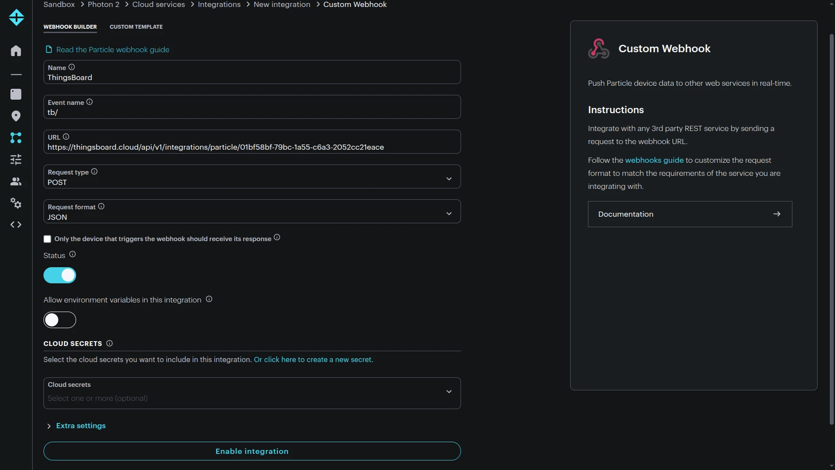Click info icon beside device response checkbox

click(x=277, y=237)
